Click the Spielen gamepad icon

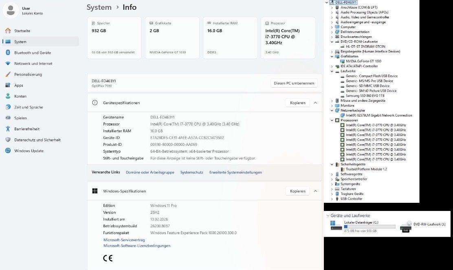coord(8,118)
